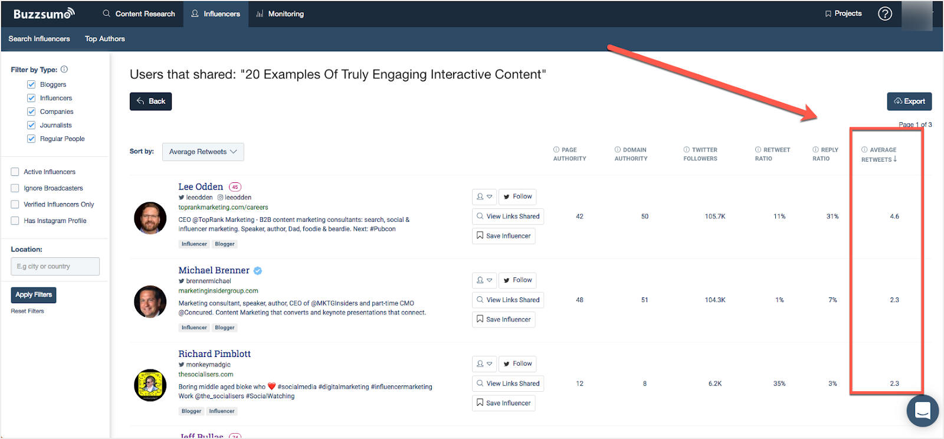
Task: Visit toprankmarketing.com/careers link
Action: tap(223, 208)
